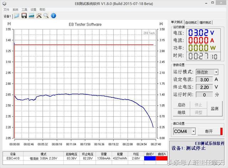
Task: Click the 监测 monitor button
Action: (214, 109)
